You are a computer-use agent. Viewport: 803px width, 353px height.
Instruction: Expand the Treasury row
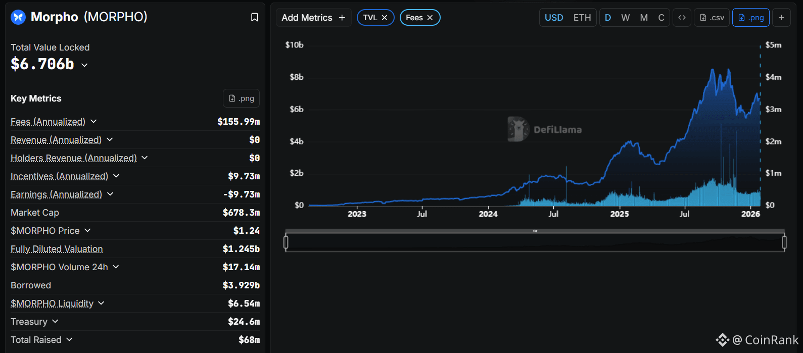55,322
